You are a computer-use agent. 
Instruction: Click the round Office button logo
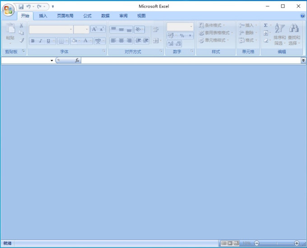coord(8,9)
